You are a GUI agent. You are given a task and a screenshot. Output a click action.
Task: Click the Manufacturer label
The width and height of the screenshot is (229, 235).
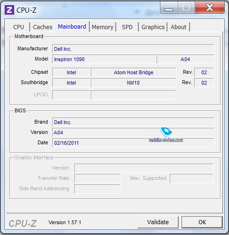pos(32,48)
